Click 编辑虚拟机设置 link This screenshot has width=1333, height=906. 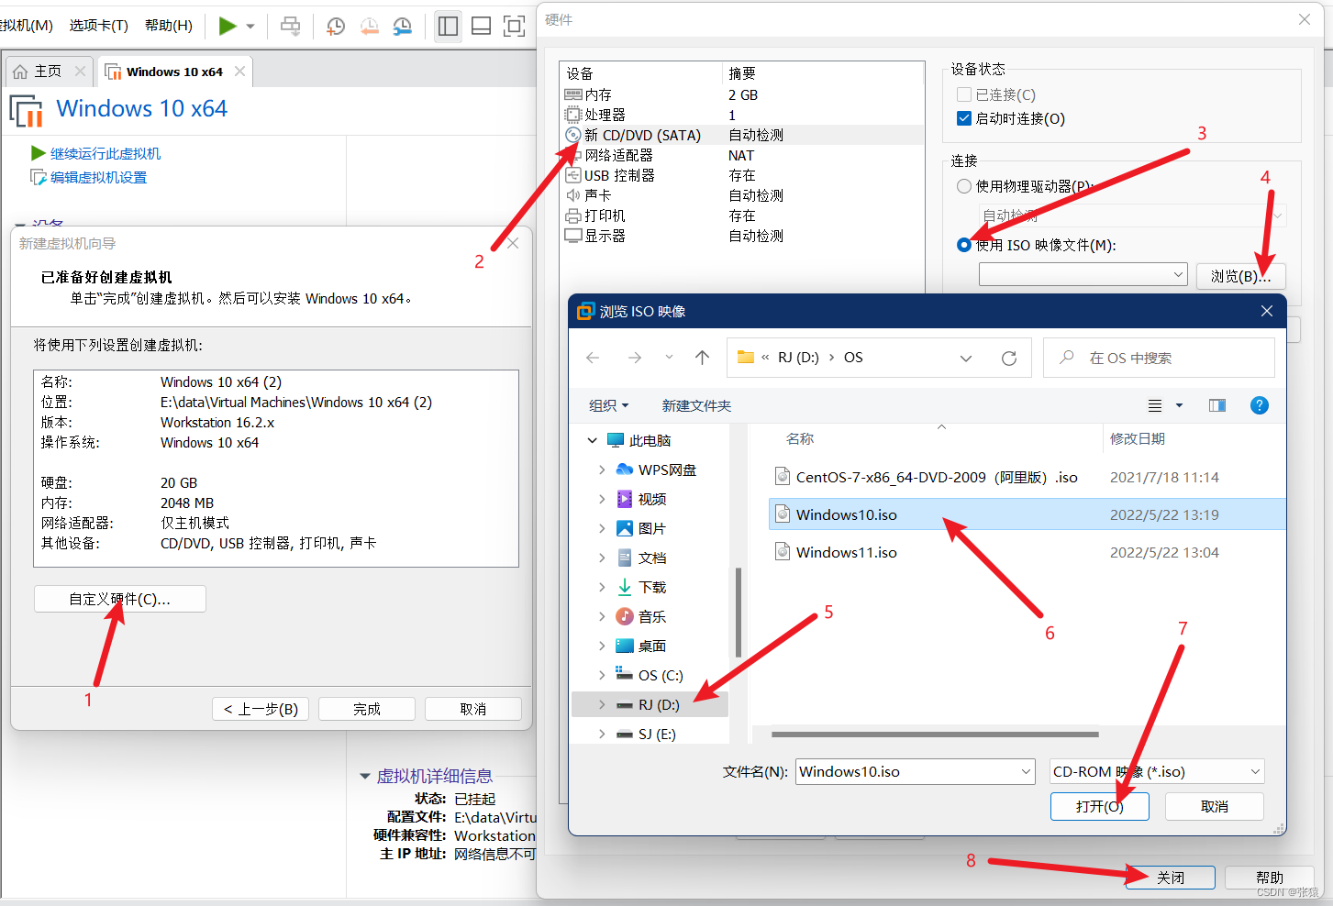pos(98,177)
